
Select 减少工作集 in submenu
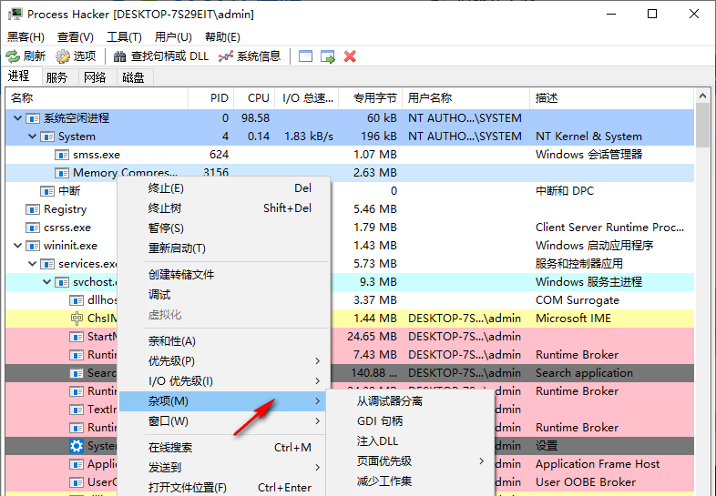[410, 481]
